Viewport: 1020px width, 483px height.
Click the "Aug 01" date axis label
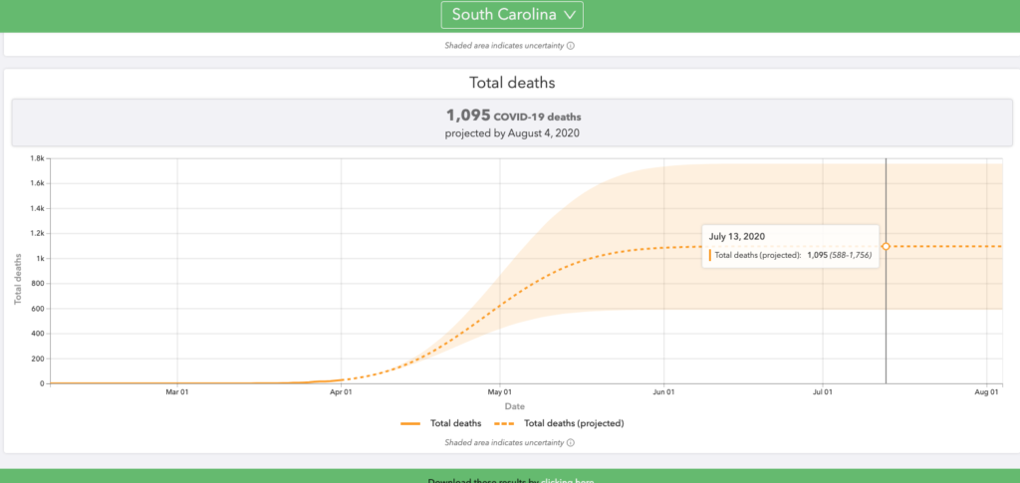(x=986, y=393)
